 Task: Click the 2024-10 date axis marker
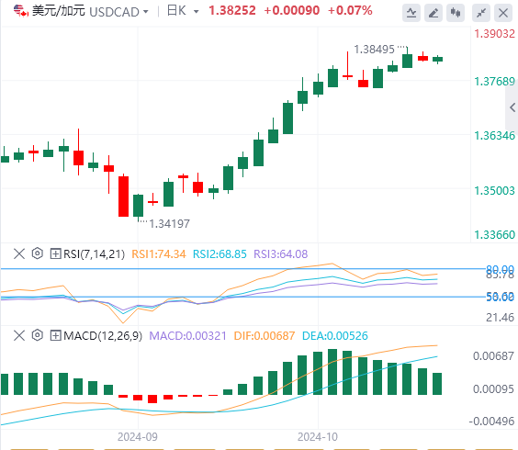[318, 437]
